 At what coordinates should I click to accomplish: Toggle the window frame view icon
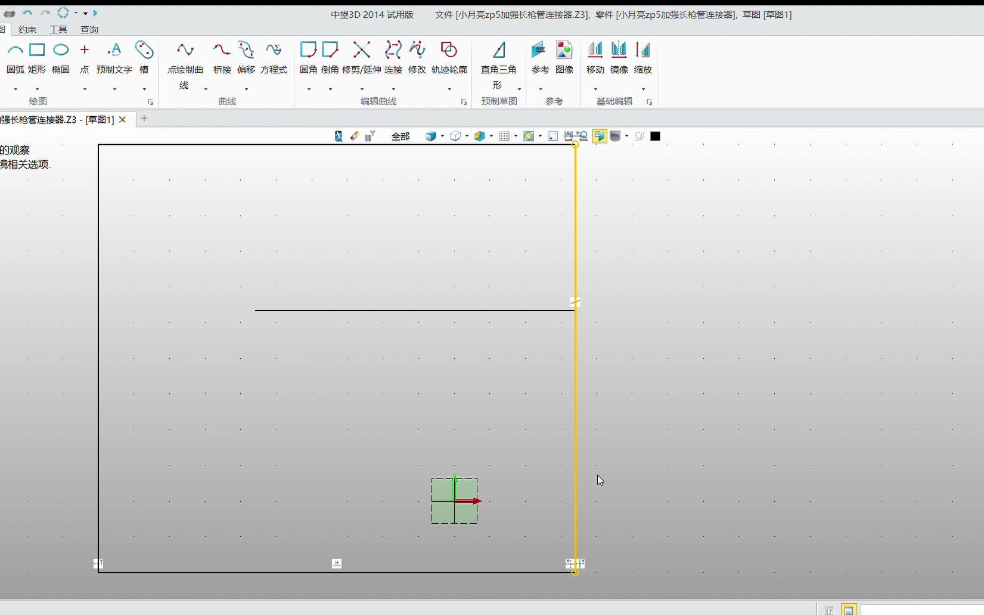coord(553,136)
